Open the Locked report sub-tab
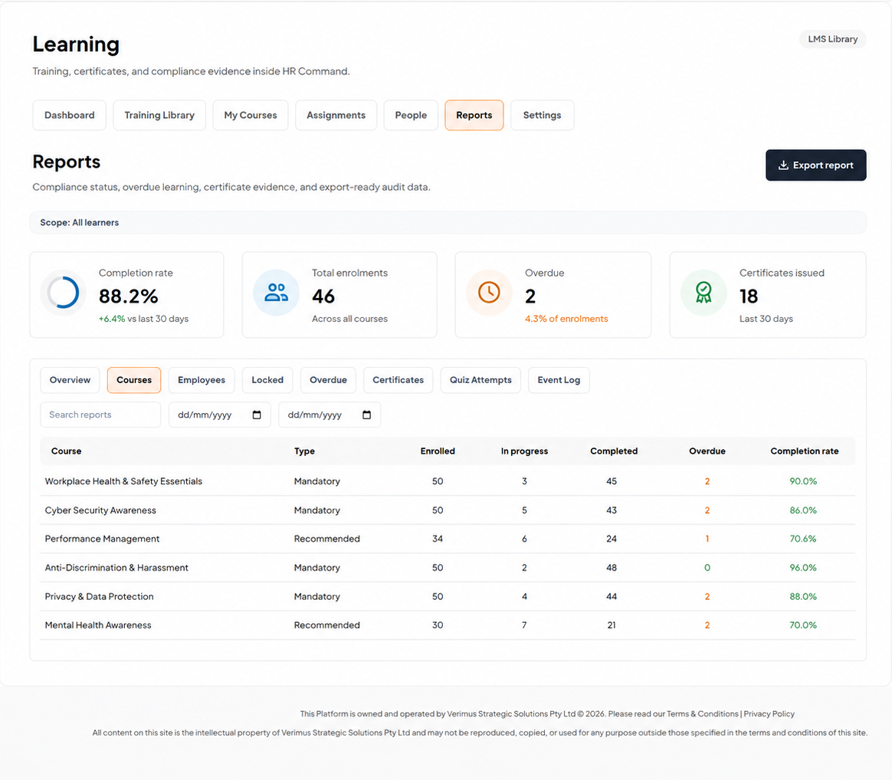The height and width of the screenshot is (780, 892). click(x=267, y=380)
